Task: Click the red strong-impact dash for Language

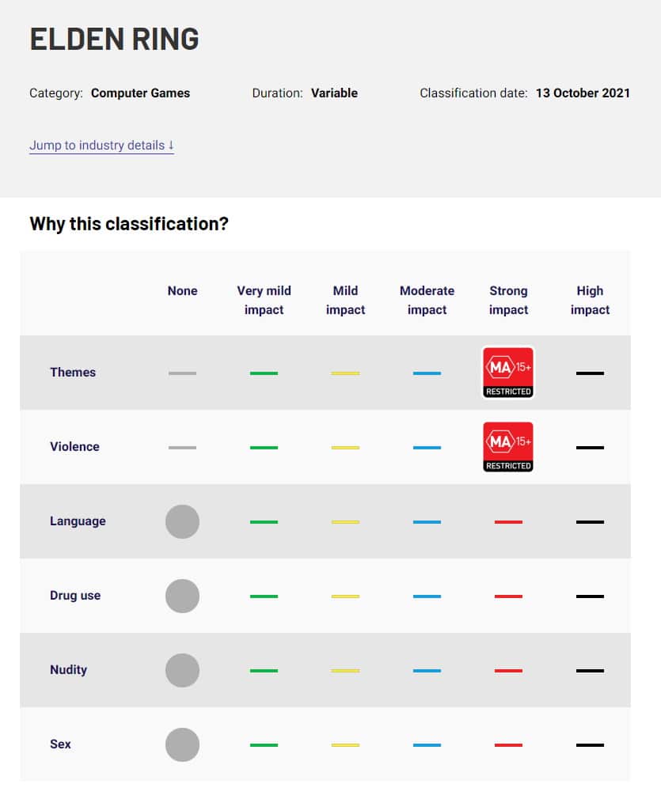Action: [508, 522]
